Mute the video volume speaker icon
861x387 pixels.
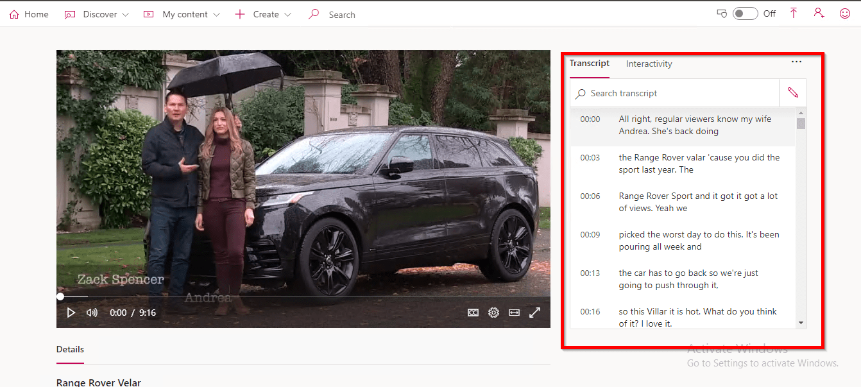click(x=92, y=313)
